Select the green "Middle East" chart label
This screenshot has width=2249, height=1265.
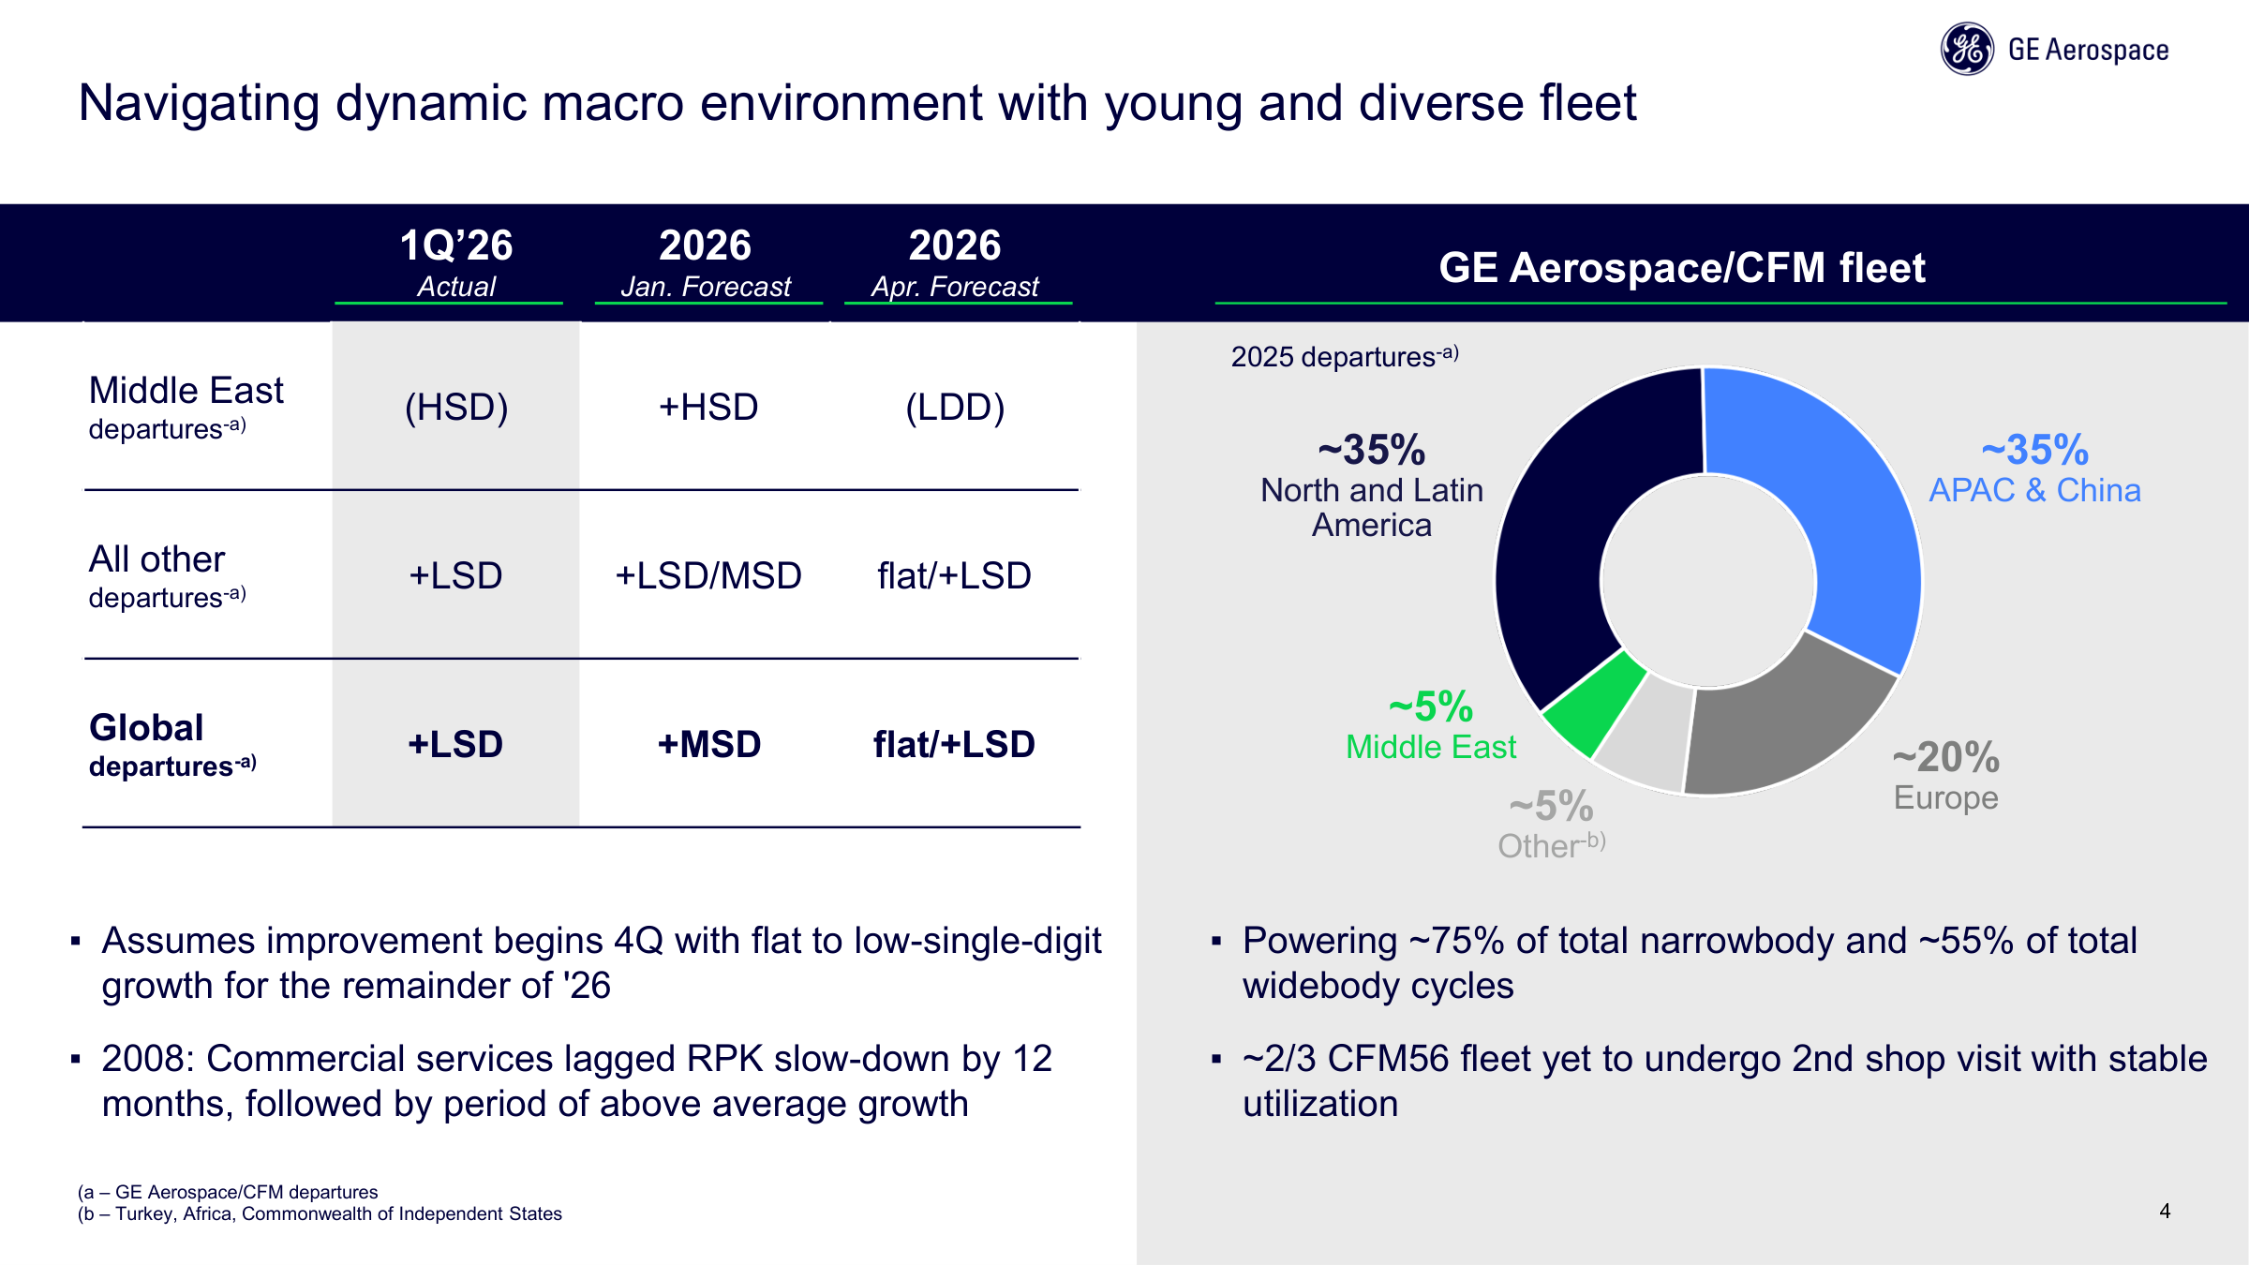[1431, 747]
